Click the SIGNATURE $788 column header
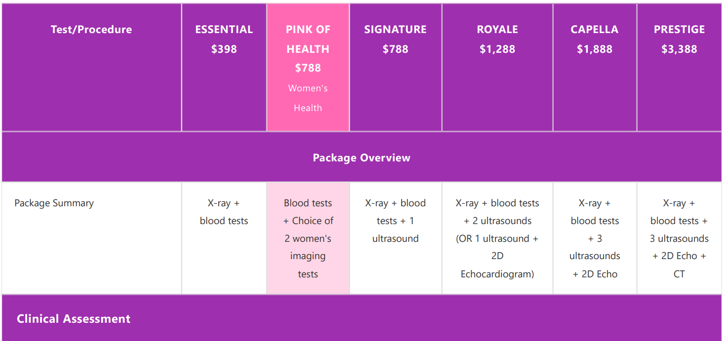This screenshot has width=724, height=341. (x=395, y=68)
